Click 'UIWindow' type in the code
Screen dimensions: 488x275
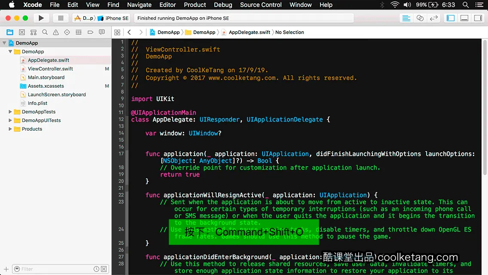(203, 133)
